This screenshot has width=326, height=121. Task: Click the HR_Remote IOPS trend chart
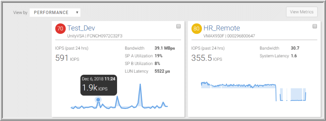254,91
